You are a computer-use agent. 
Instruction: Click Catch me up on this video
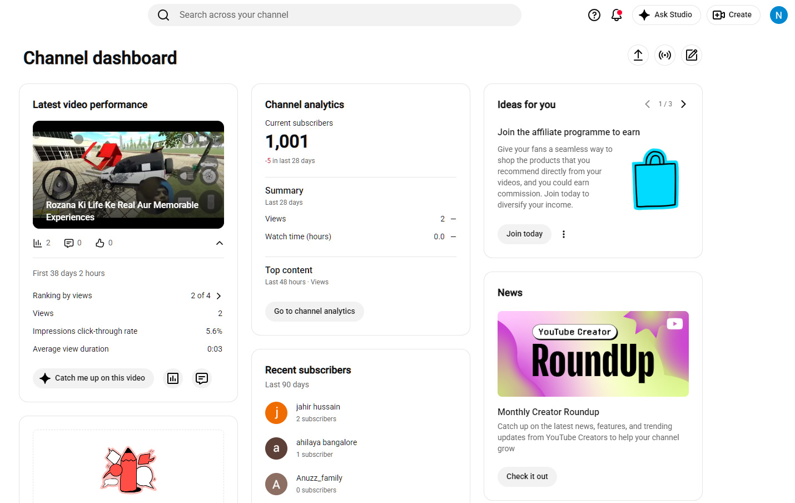pos(93,378)
